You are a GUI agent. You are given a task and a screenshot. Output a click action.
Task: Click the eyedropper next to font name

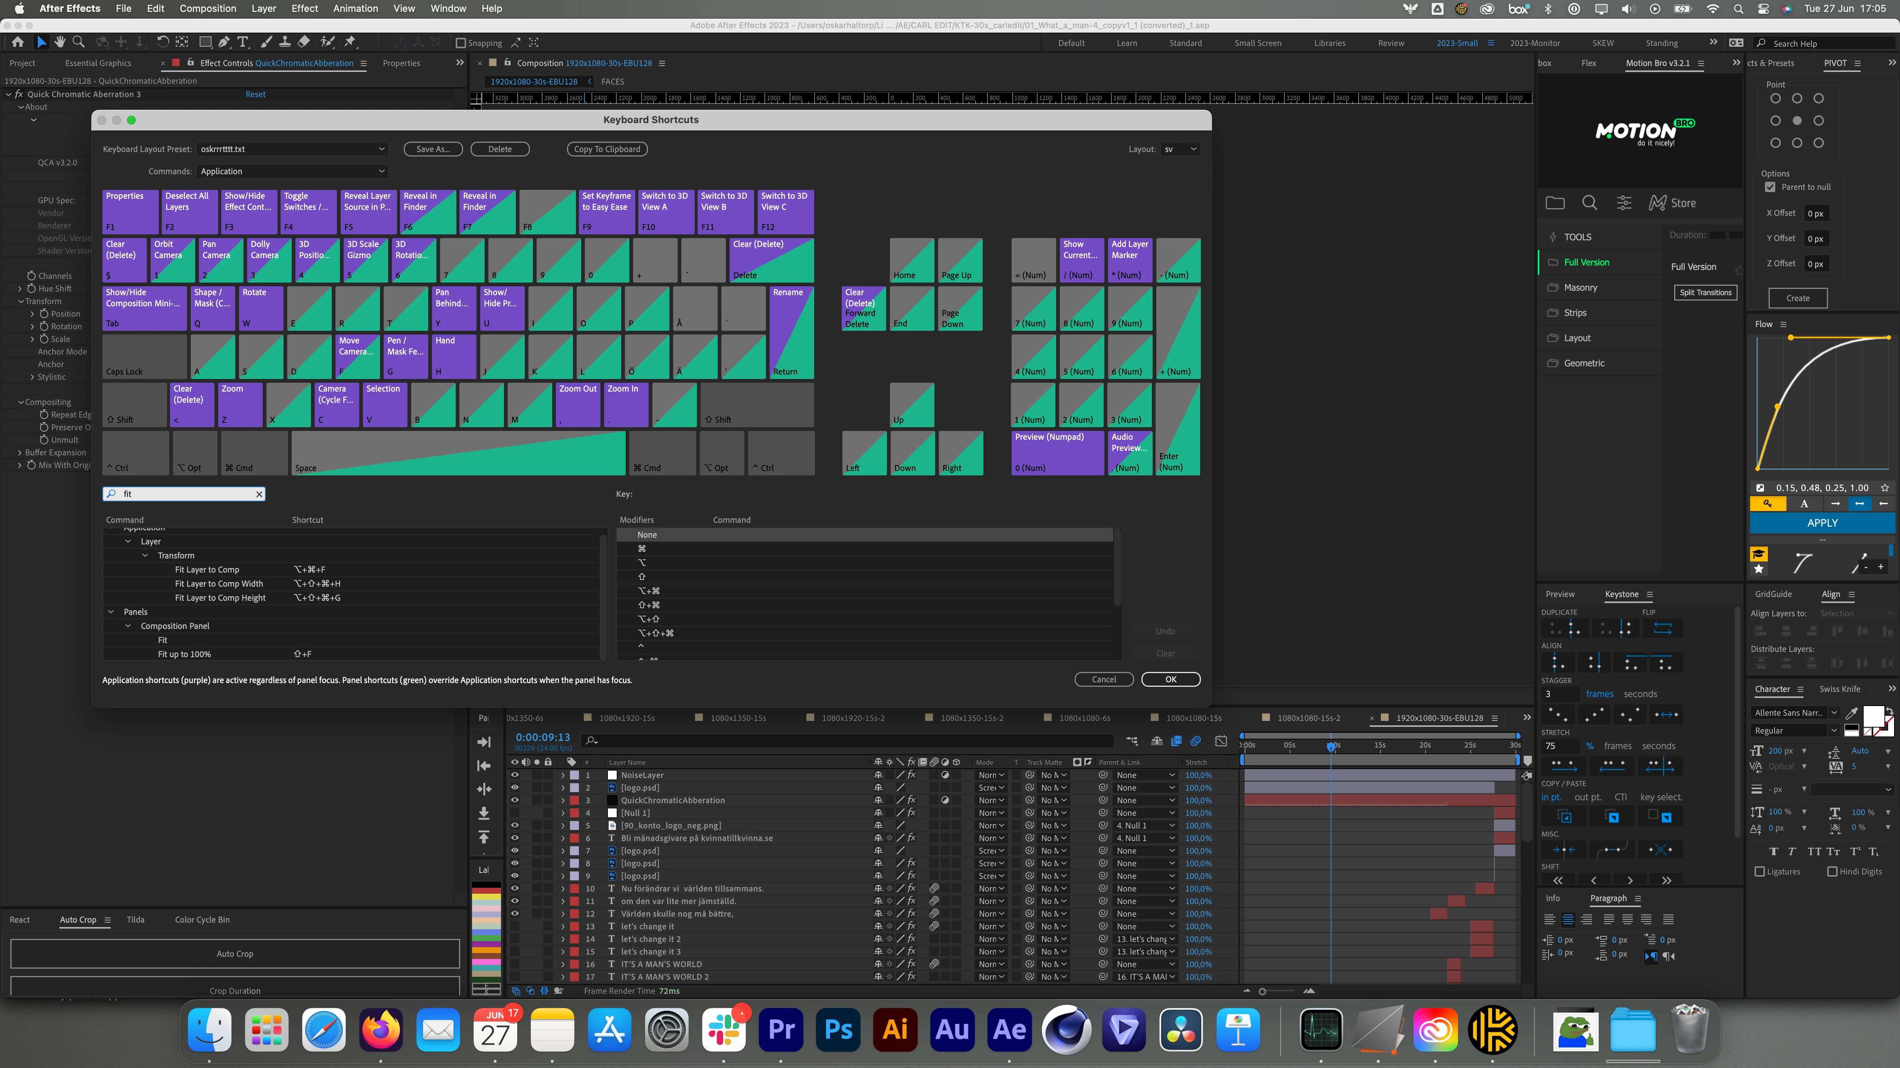[1851, 713]
